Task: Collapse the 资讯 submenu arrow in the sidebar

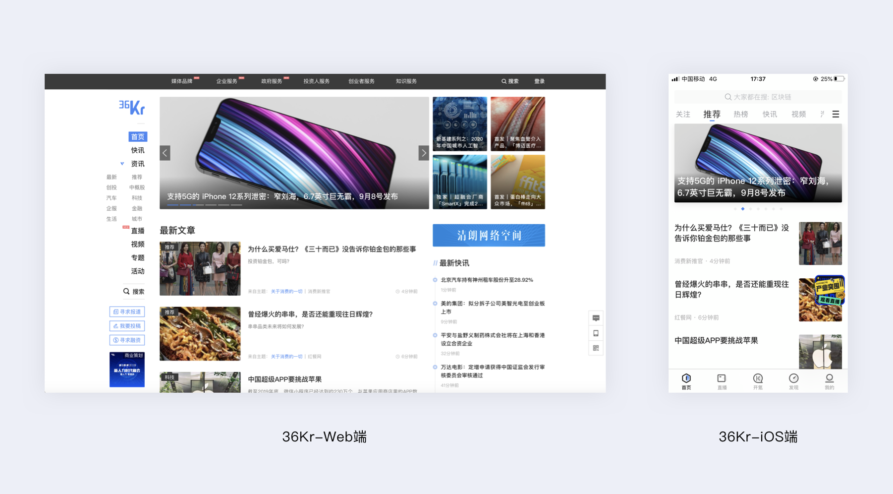Action: [x=122, y=164]
